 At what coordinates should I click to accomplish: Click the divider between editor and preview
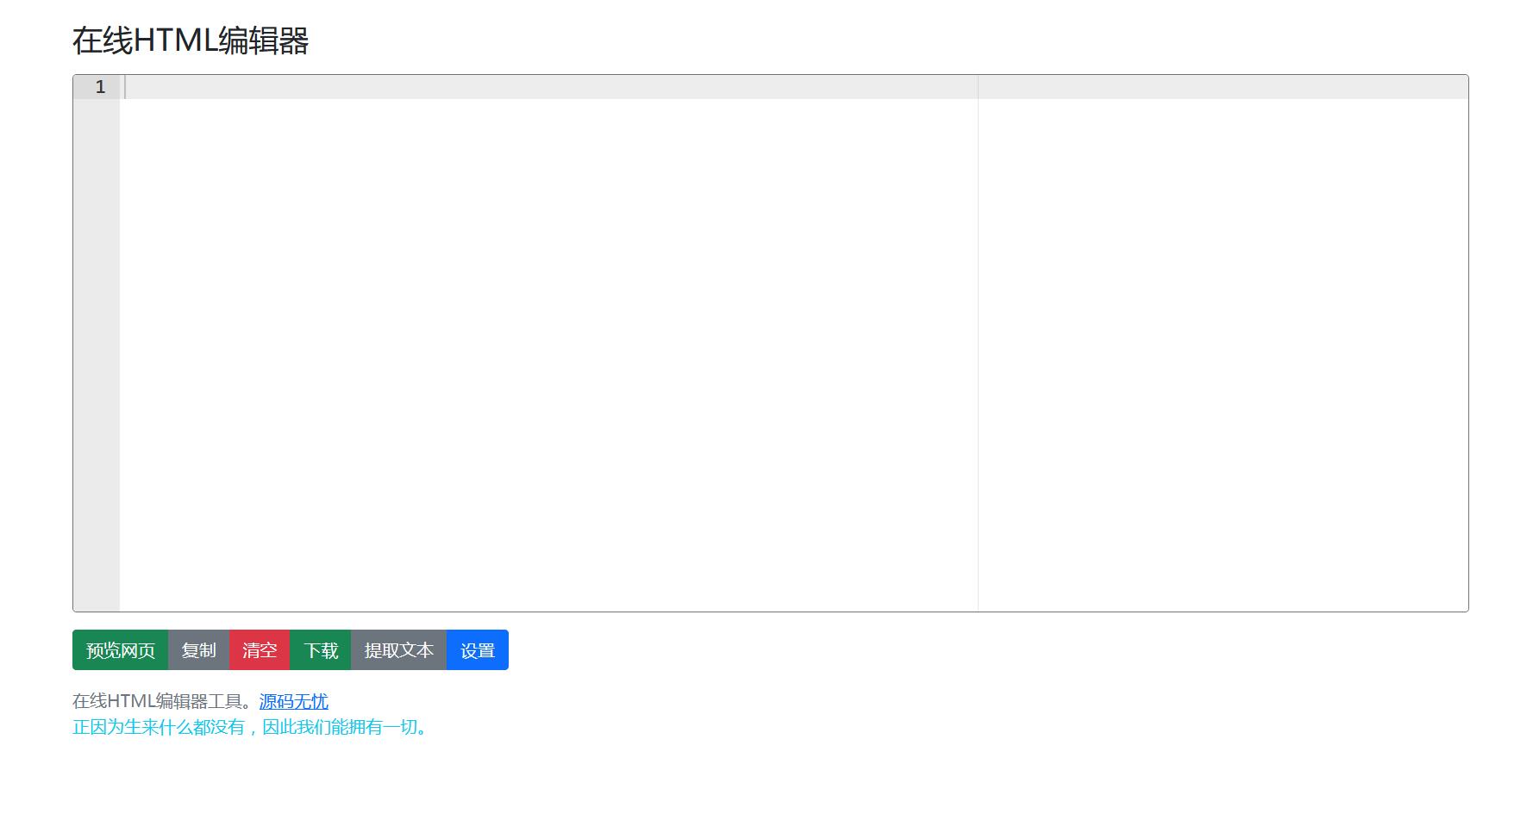(978, 345)
